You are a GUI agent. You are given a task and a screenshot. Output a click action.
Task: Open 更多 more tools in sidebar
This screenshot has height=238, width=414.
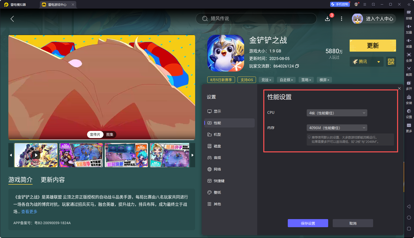point(409,128)
